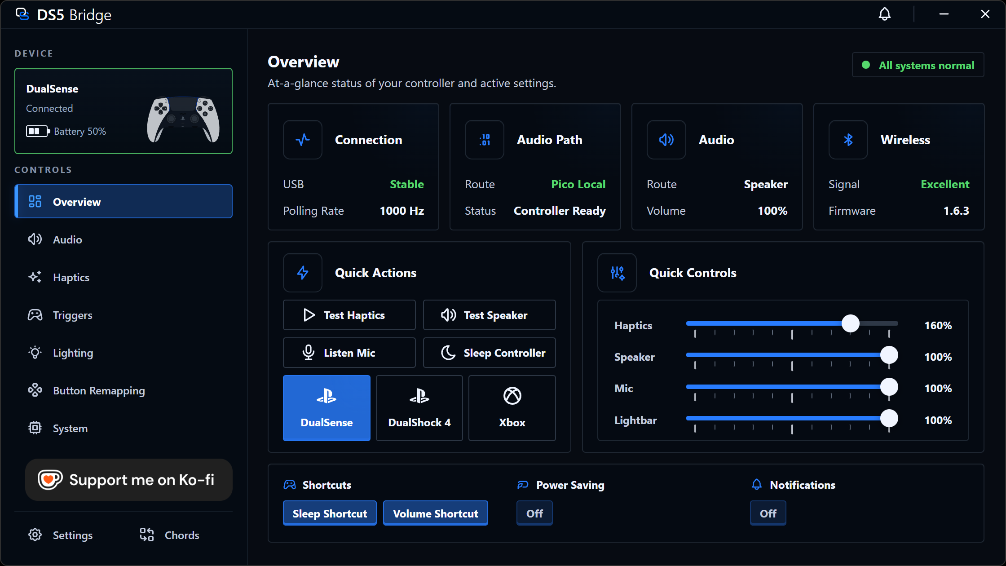Click the DualSense controller image
This screenshot has height=566, width=1006.
tap(183, 119)
